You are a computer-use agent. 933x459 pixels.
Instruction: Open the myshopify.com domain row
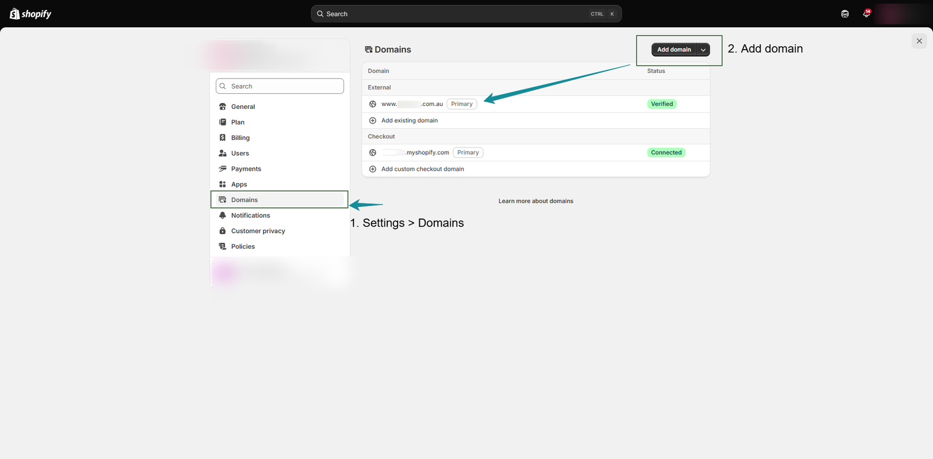pyautogui.click(x=536, y=153)
